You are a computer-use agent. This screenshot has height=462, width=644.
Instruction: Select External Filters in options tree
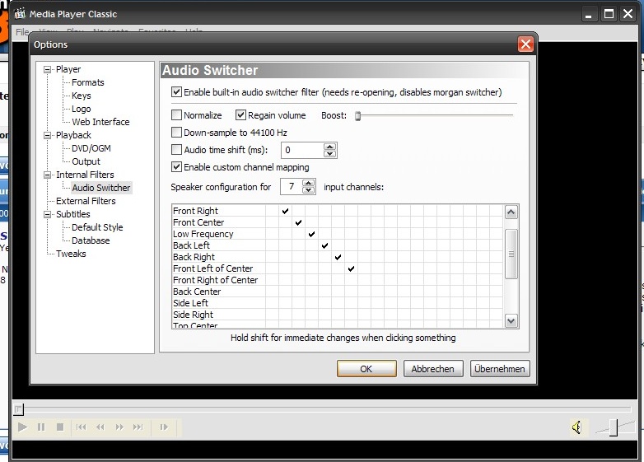tap(86, 201)
